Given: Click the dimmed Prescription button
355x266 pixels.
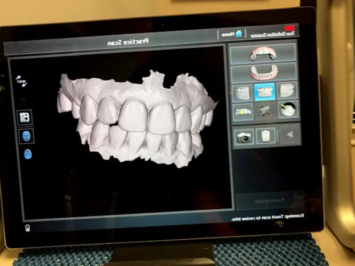Looking at the screenshot, I should [269, 200].
